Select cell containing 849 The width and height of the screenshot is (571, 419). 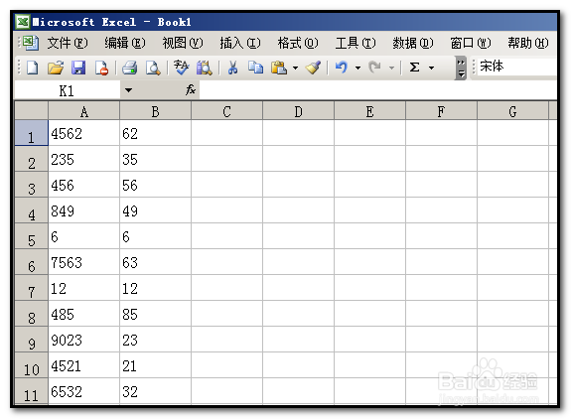(x=83, y=210)
